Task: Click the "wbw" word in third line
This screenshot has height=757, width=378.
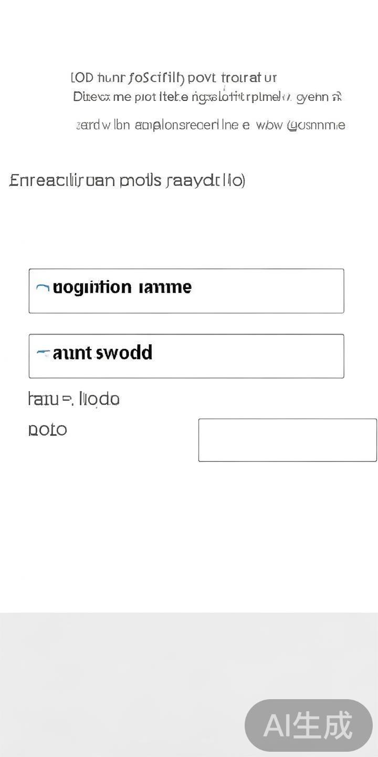Action: [268, 125]
